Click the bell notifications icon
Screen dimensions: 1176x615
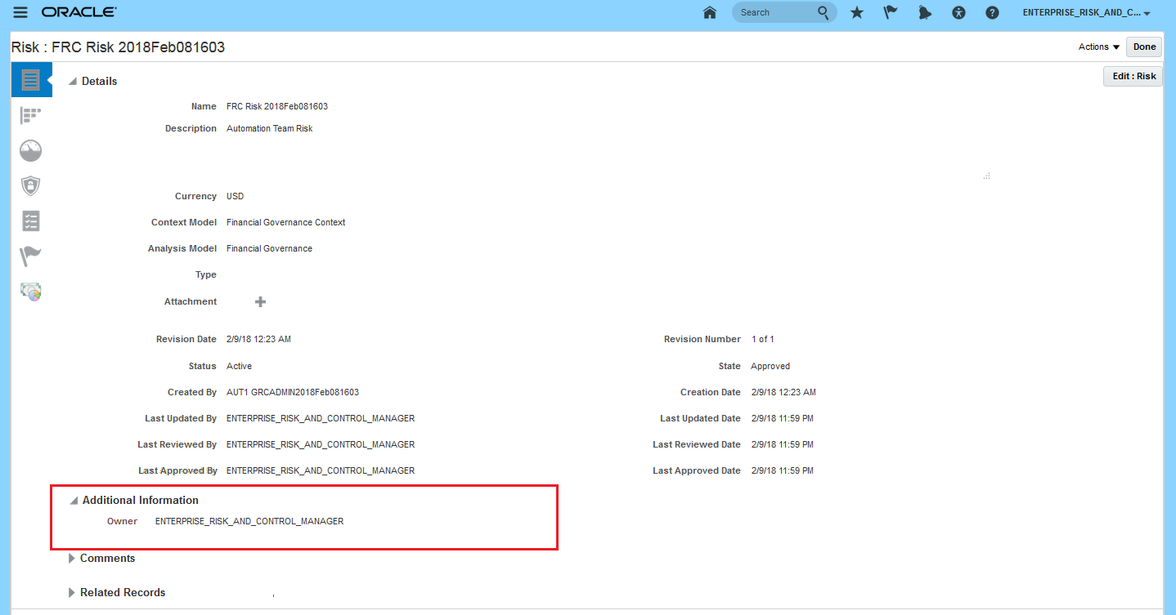coord(925,12)
